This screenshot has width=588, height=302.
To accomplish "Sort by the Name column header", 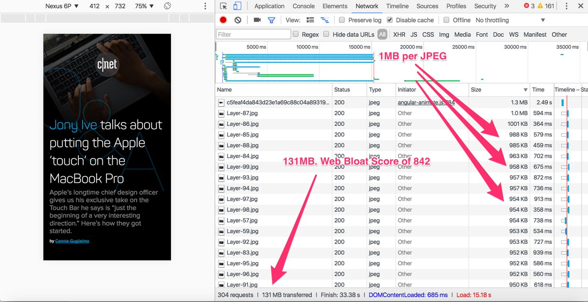I will [x=274, y=90].
